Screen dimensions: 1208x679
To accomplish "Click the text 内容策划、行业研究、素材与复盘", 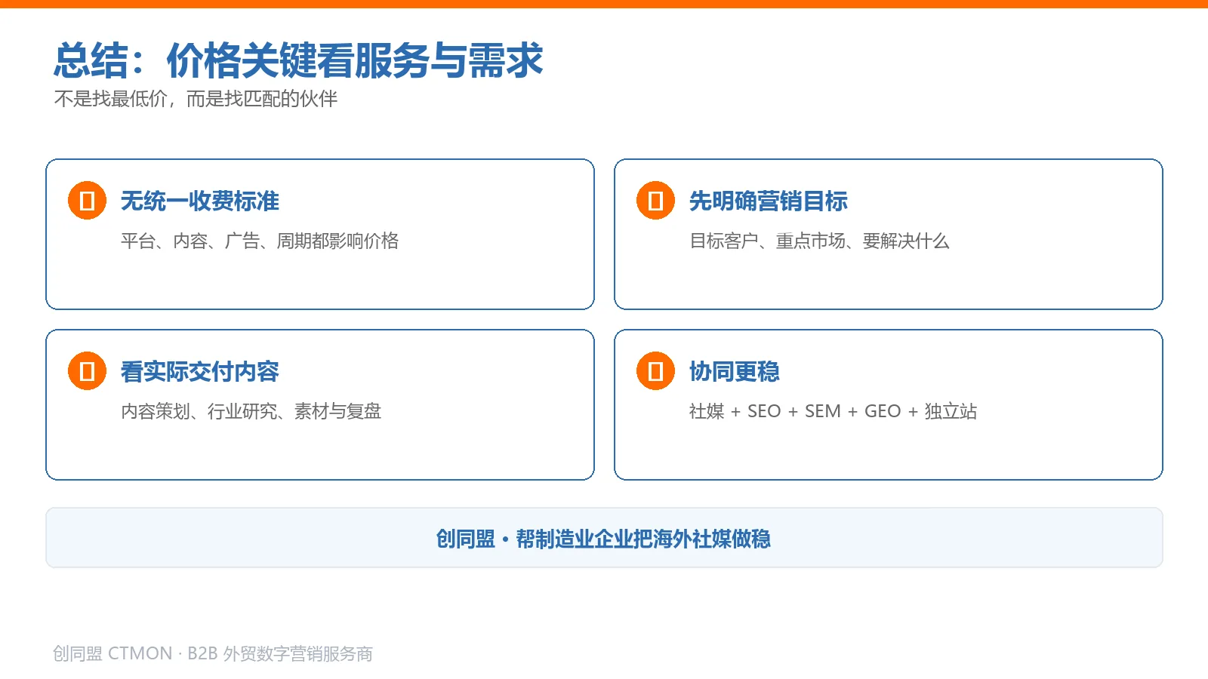I will (251, 411).
